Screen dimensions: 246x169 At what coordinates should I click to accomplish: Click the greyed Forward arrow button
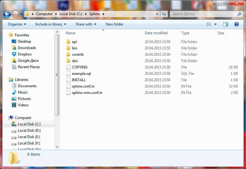pos(15,14)
